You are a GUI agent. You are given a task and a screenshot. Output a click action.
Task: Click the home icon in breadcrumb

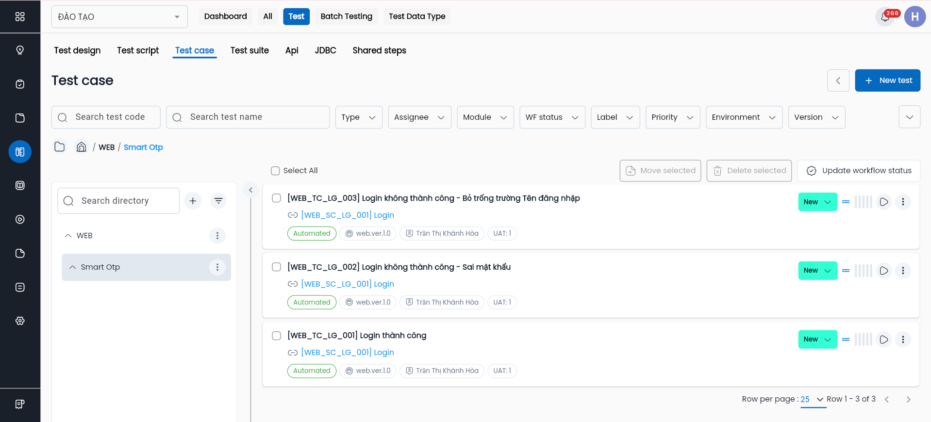point(82,147)
